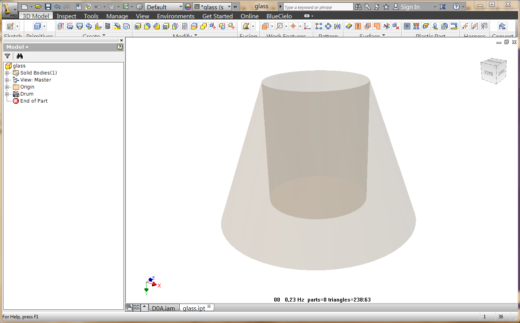Screen dimensions: 520x323
Task: Expand the Solid Bodies(1) node
Action: pyautogui.click(x=7, y=73)
